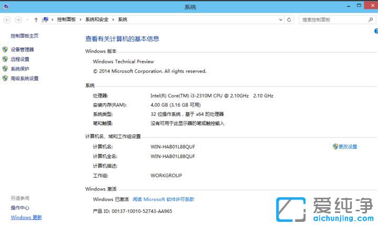Open address bar history dropdown

(x=280, y=20)
